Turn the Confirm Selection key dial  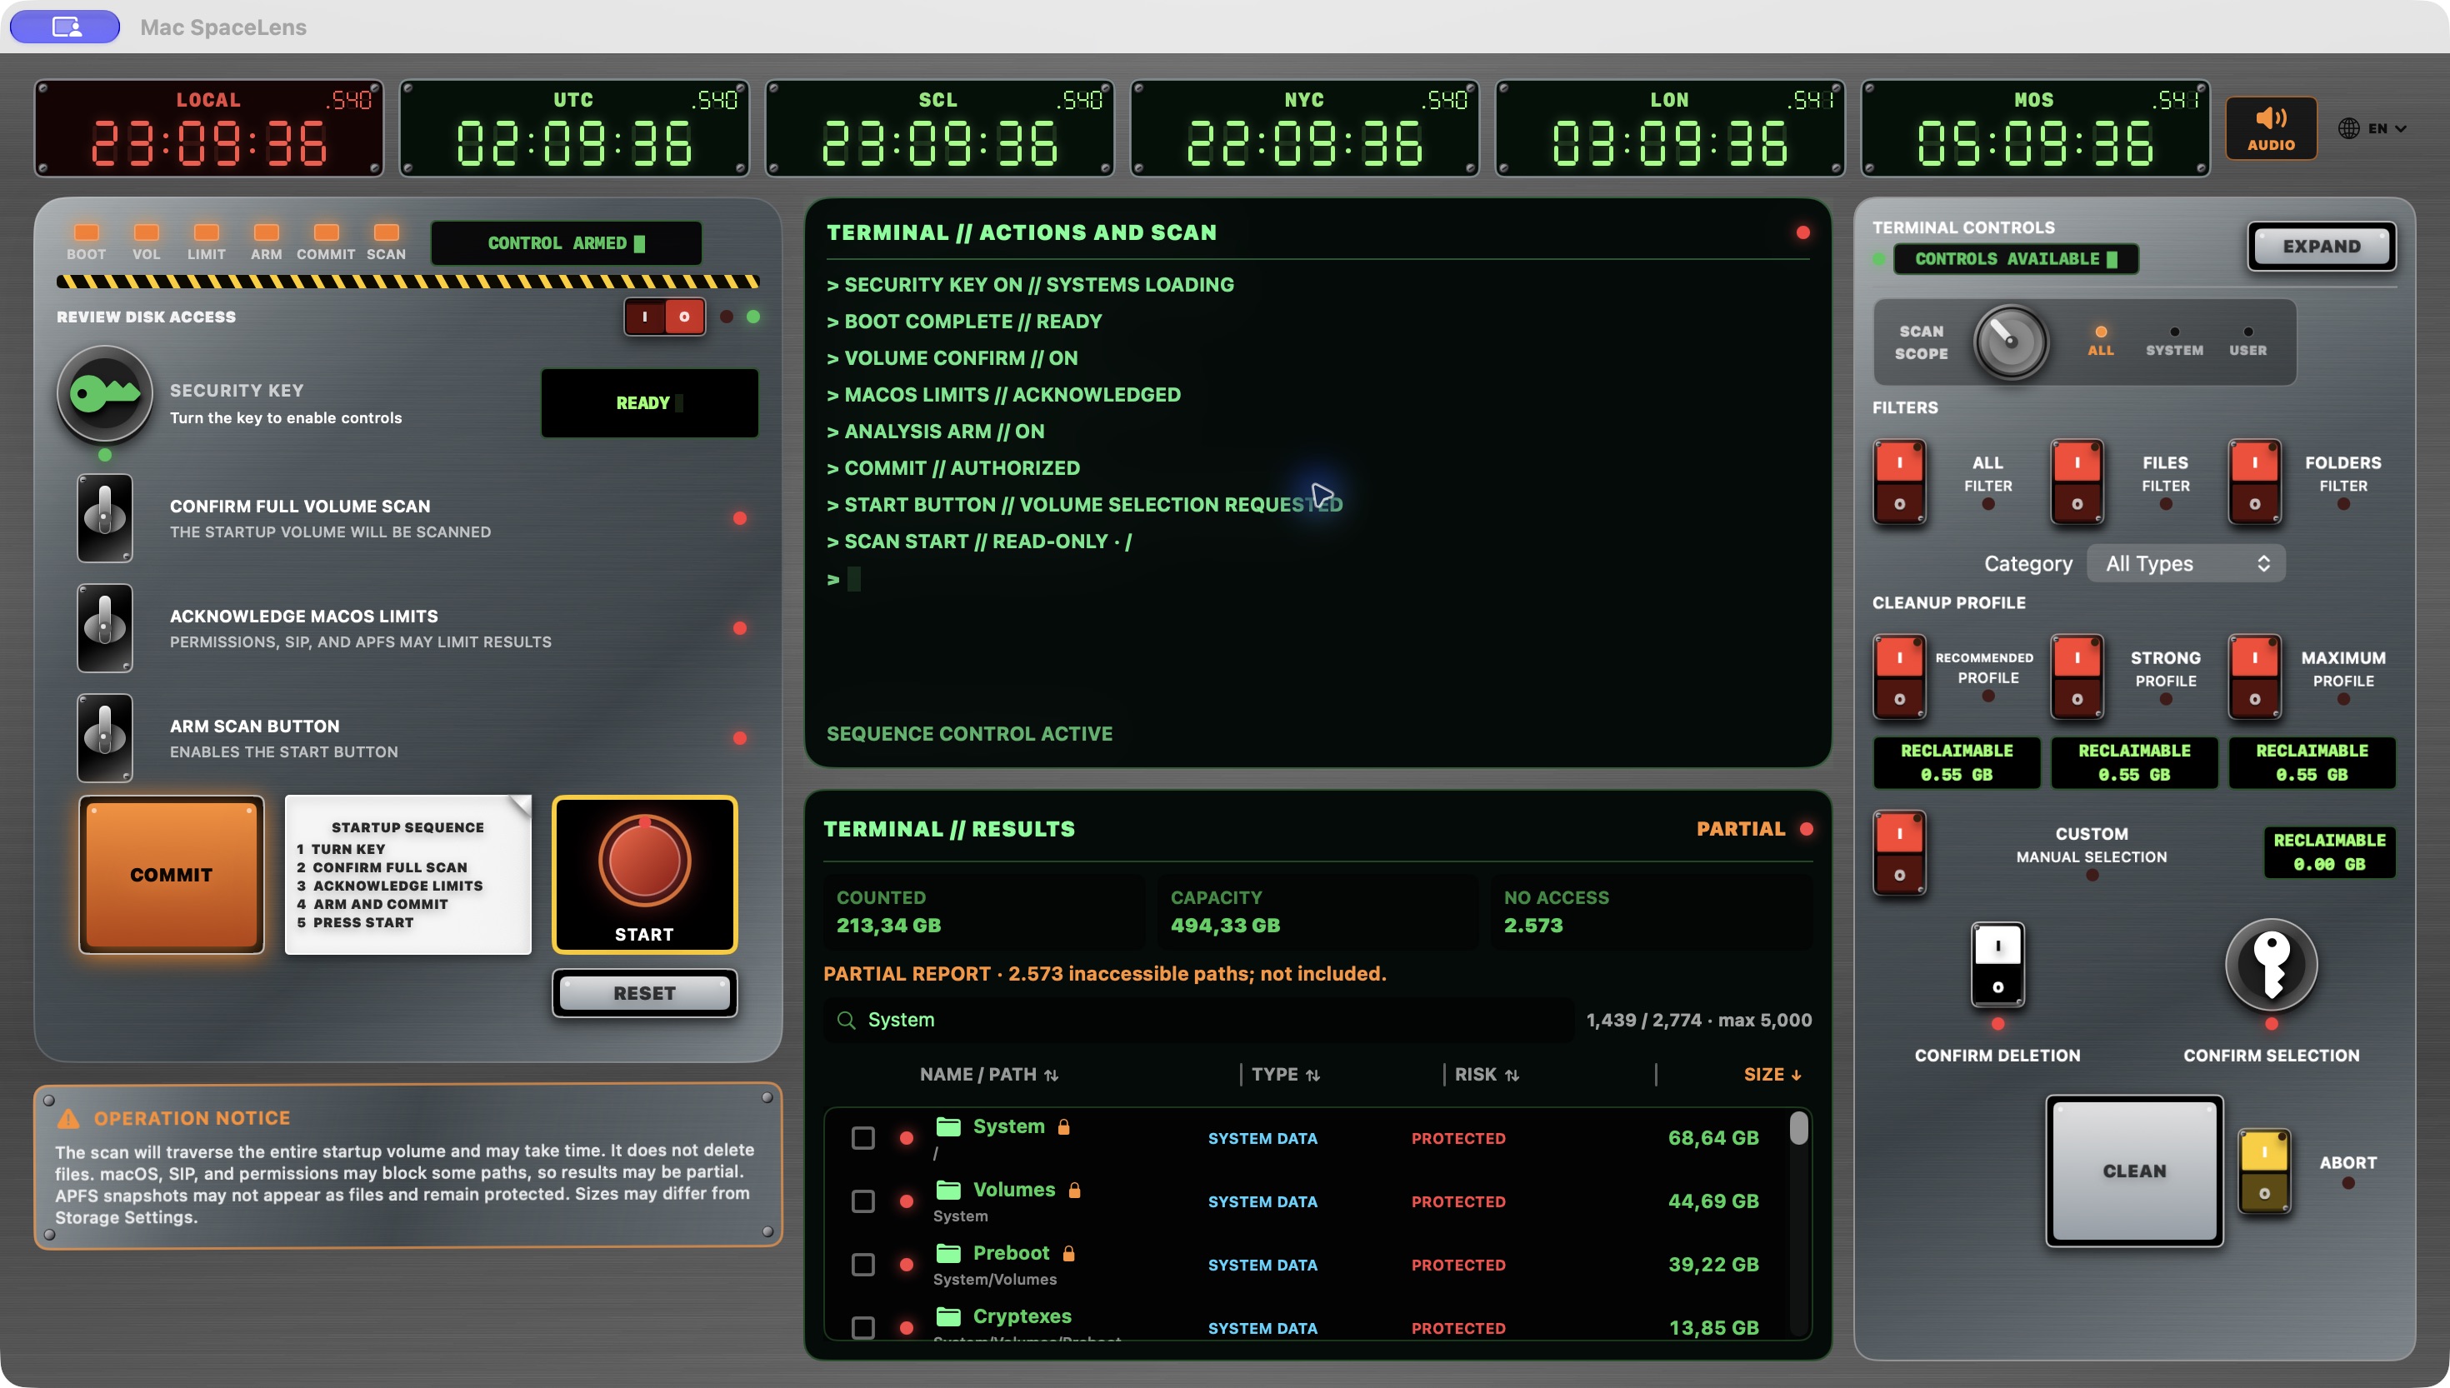coord(2271,964)
